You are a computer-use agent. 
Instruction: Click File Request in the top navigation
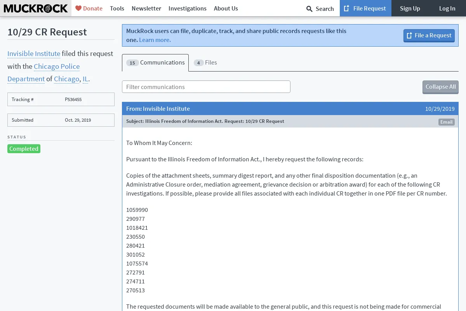[365, 8]
